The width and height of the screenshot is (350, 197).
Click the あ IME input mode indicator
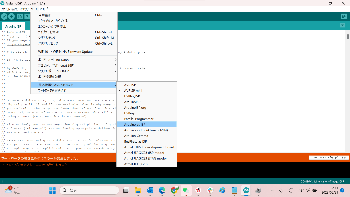pos(281,190)
